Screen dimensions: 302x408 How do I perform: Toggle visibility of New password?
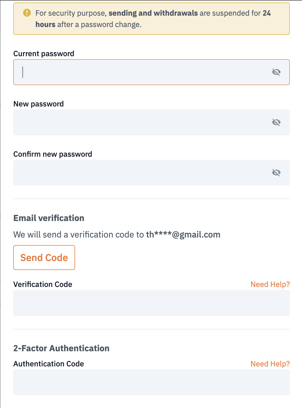pyautogui.click(x=276, y=122)
